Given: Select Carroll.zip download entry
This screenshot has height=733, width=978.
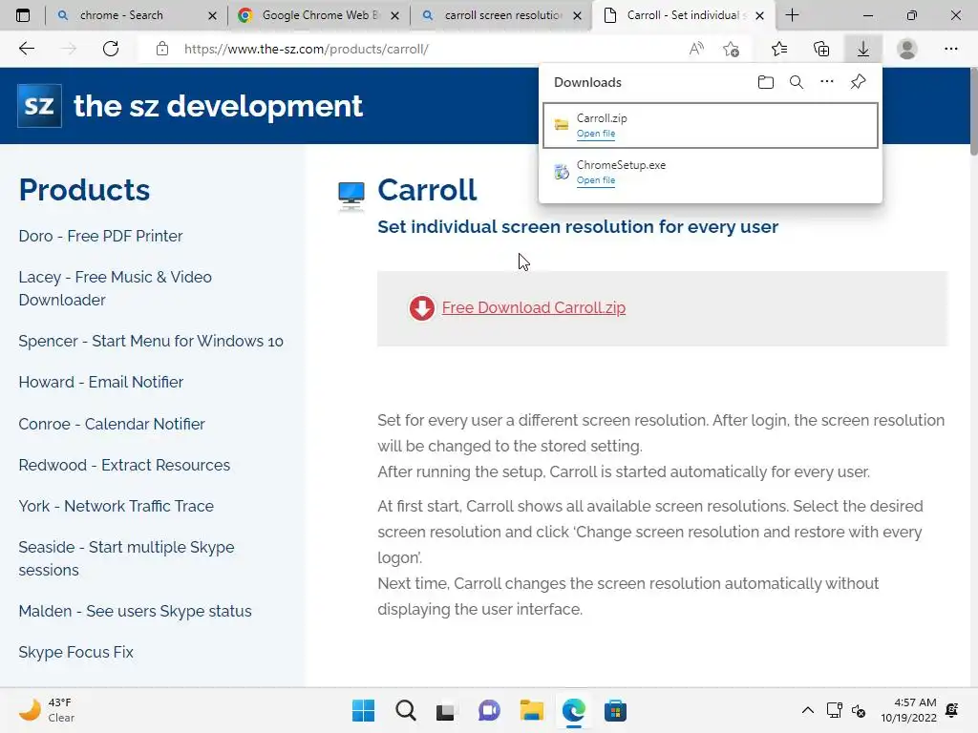Looking at the screenshot, I should 711,125.
